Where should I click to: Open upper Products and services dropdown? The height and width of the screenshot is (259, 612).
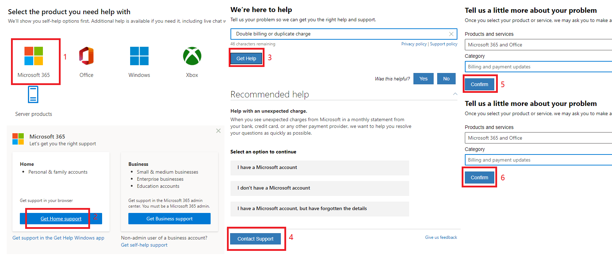(538, 45)
